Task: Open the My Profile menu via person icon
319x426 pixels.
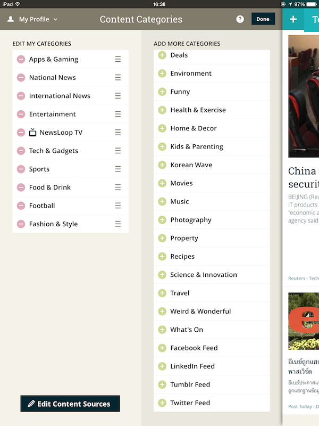Action: 11,19
